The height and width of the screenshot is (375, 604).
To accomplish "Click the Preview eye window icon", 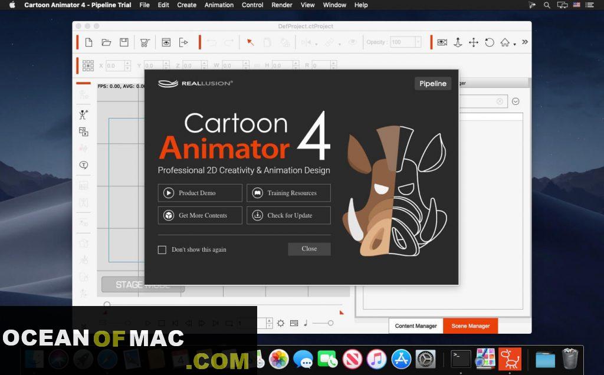I will coord(166,42).
